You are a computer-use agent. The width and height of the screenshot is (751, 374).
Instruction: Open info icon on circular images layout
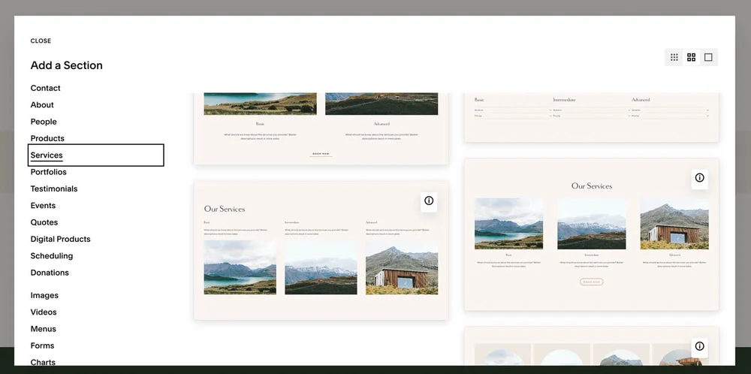(x=700, y=346)
